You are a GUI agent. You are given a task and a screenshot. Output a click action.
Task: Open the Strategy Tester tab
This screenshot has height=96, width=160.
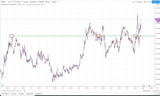pos(30,94)
